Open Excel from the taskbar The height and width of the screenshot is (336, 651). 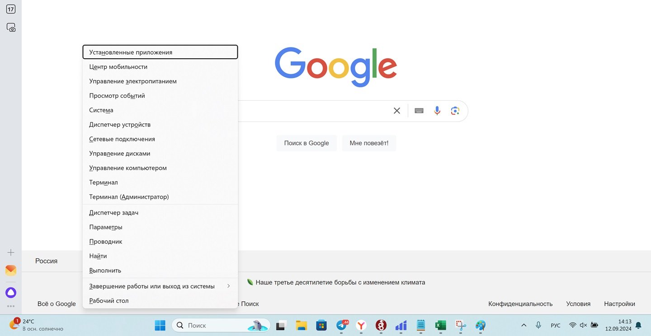coord(441,325)
